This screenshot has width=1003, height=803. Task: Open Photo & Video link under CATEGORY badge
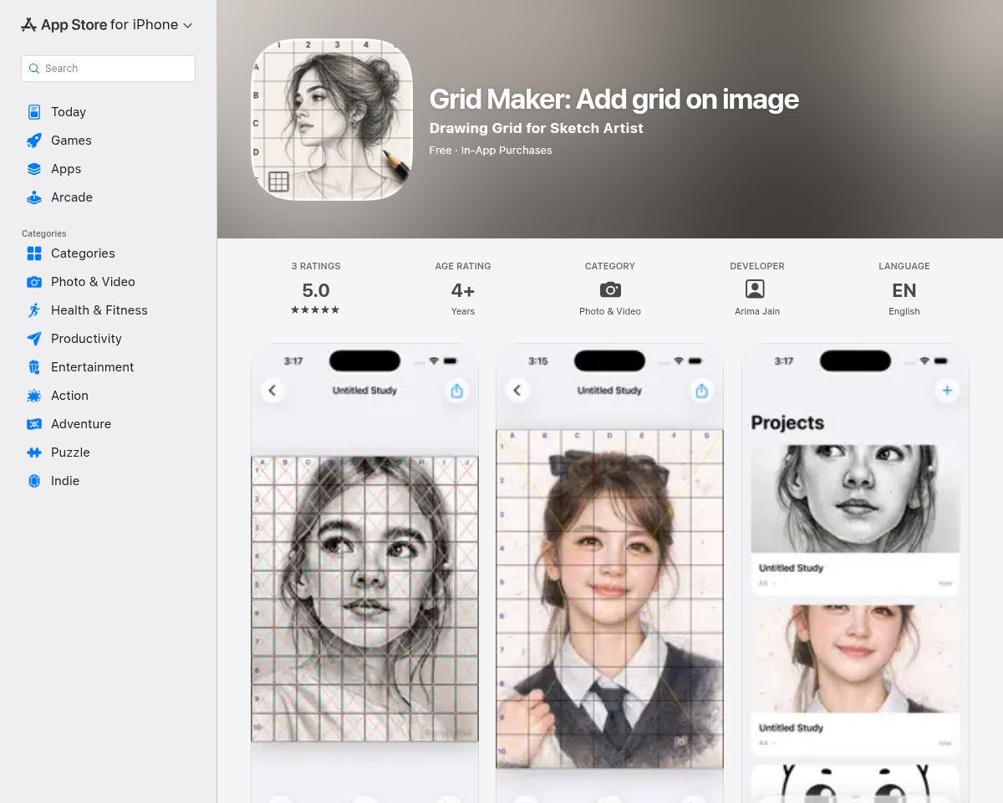tap(610, 311)
